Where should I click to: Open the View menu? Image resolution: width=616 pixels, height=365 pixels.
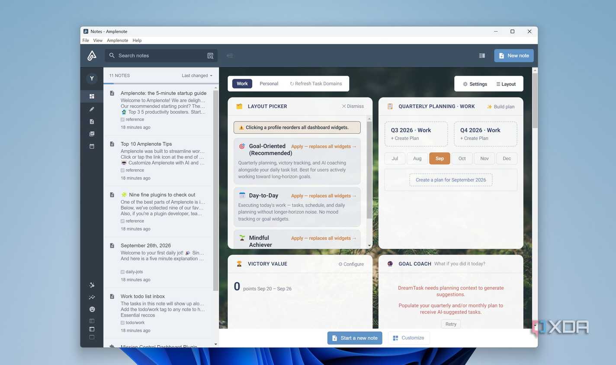(98, 40)
